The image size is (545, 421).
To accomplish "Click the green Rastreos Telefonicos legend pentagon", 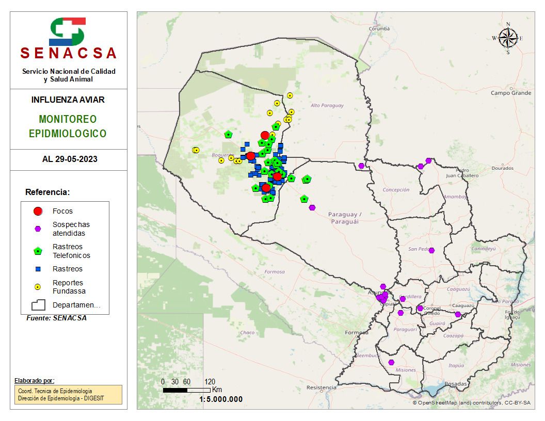I will coord(38,251).
